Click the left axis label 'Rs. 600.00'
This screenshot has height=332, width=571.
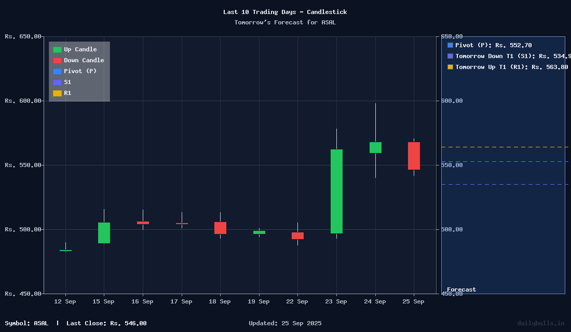tap(23, 101)
